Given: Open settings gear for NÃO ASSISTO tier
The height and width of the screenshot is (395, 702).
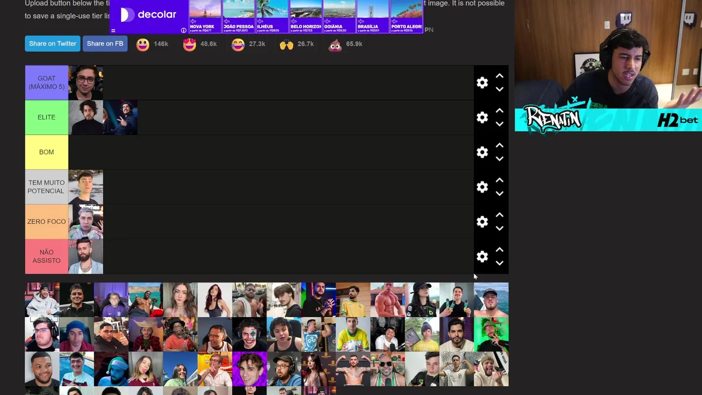Looking at the screenshot, I should tap(482, 256).
